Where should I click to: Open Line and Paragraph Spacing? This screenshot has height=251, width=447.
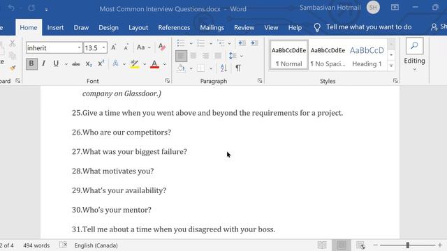pos(233,56)
